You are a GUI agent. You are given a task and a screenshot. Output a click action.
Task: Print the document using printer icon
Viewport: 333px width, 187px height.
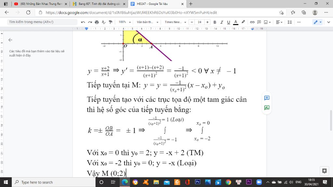97,22
